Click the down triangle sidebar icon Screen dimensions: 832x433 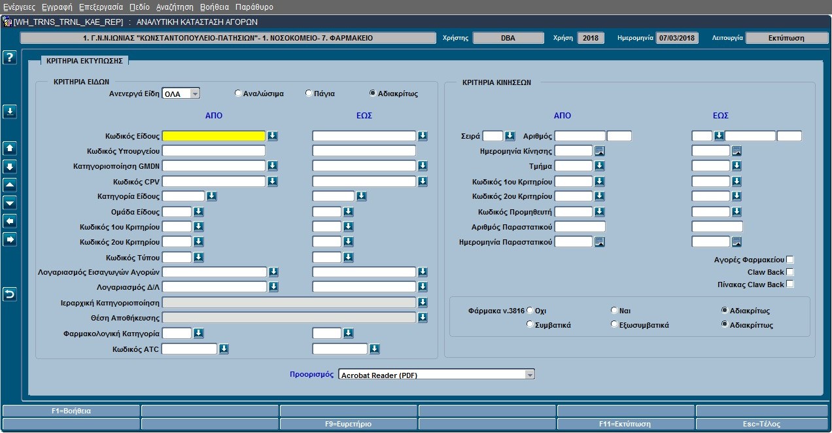tap(9, 203)
